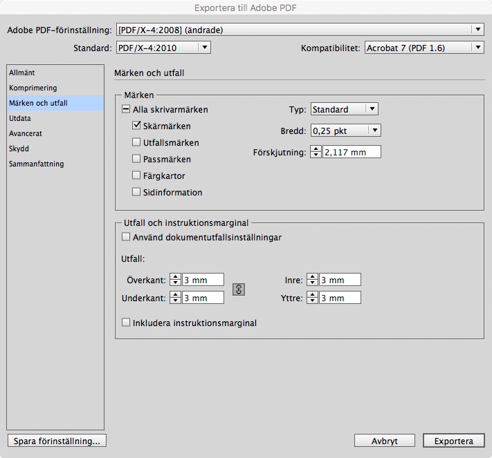Select Sammanfattning in the sidebar list
The width and height of the screenshot is (492, 458).
(55, 164)
